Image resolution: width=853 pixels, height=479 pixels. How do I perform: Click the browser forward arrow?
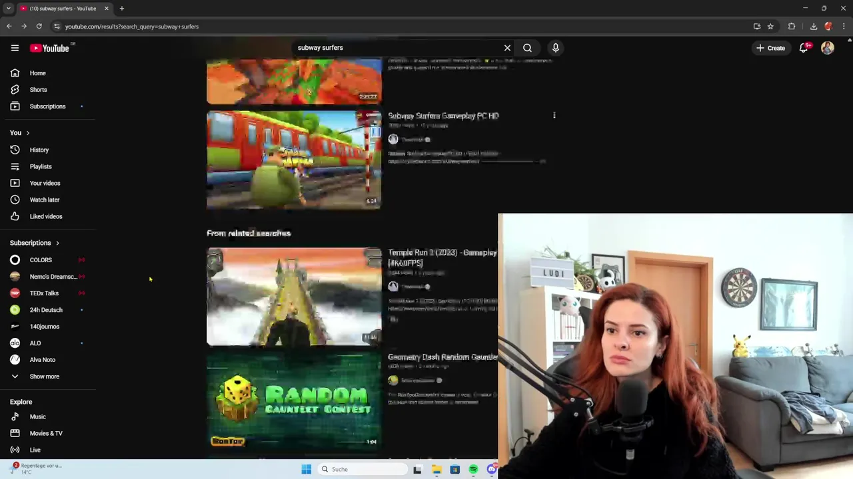pyautogui.click(x=24, y=27)
